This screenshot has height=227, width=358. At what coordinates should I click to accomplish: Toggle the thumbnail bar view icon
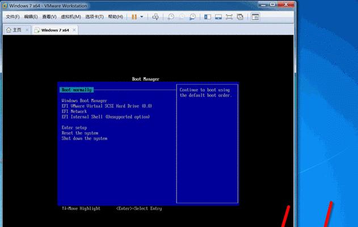[x=218, y=17]
